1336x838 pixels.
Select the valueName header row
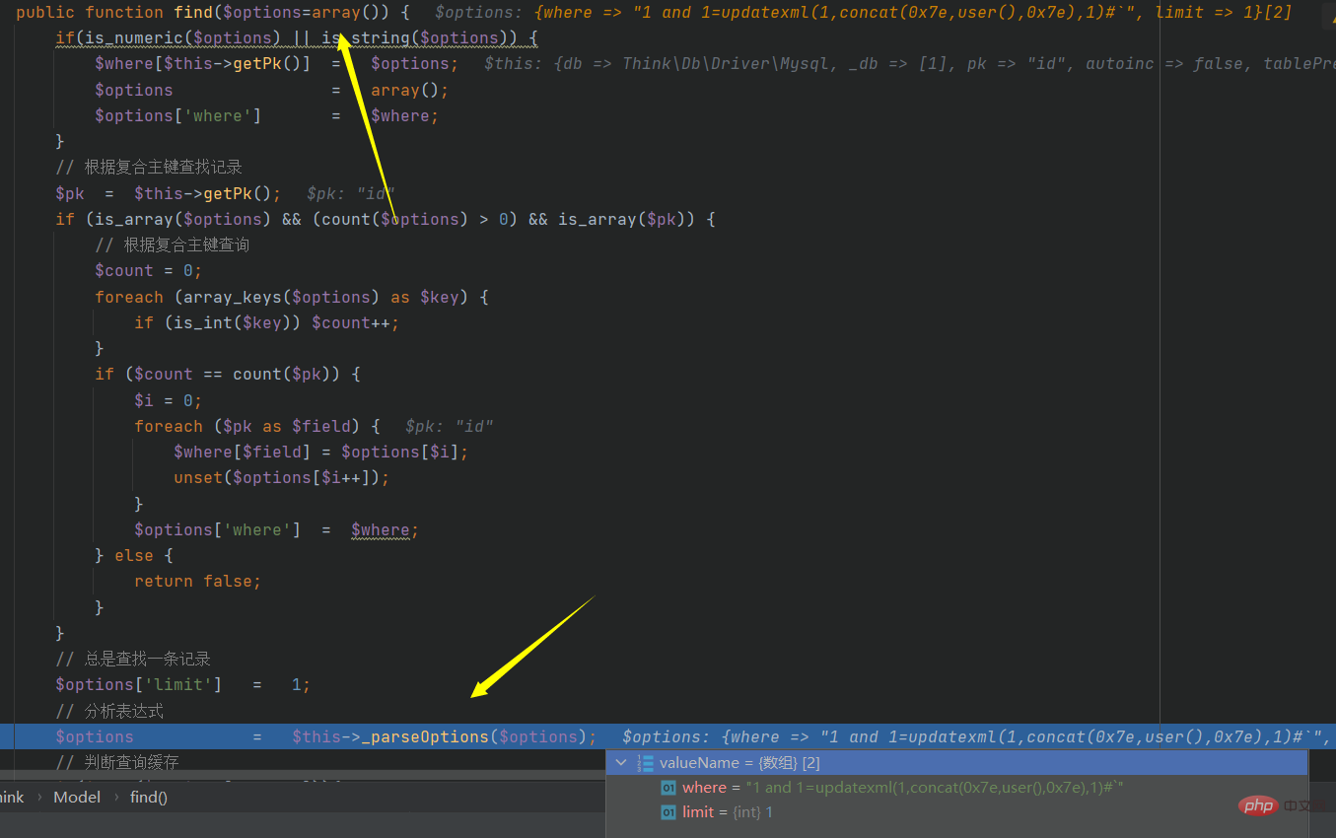[x=956, y=763]
